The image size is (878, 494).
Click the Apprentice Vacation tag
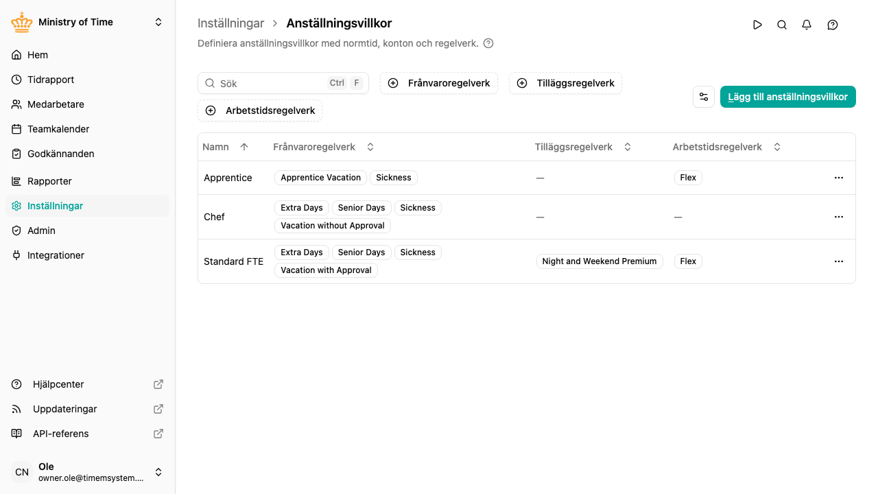coord(320,178)
